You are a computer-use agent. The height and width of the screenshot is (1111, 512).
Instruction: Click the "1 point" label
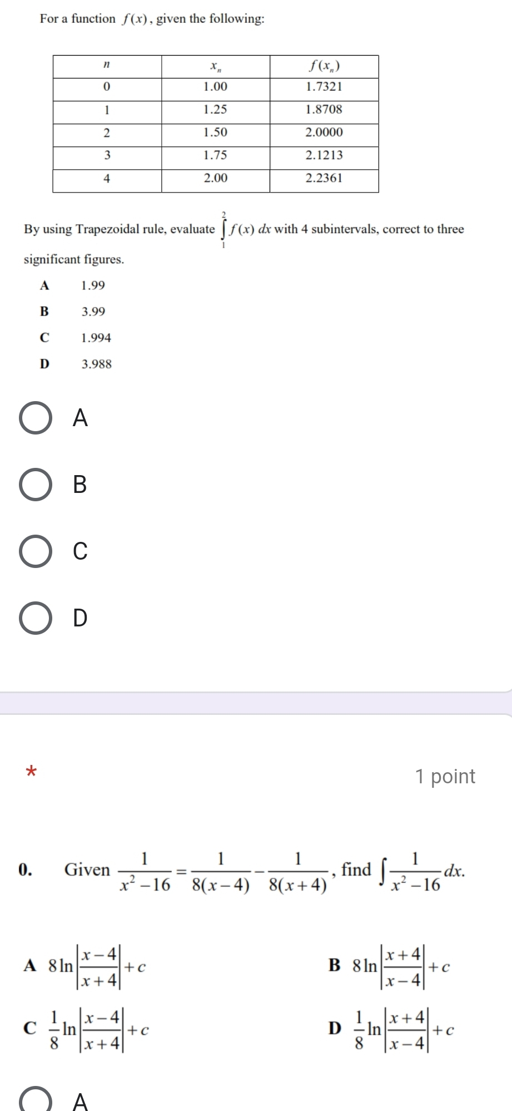[445, 776]
